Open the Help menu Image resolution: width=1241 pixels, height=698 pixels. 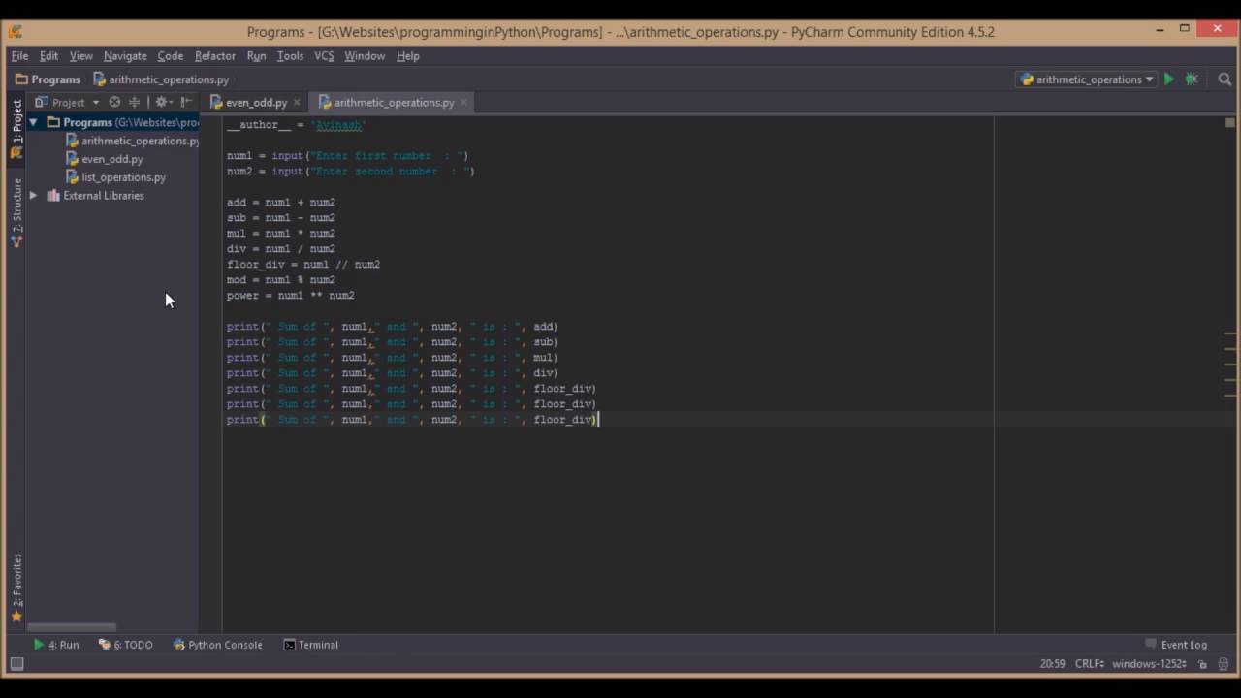(x=408, y=56)
